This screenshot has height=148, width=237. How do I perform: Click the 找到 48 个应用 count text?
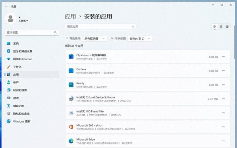click(x=74, y=46)
